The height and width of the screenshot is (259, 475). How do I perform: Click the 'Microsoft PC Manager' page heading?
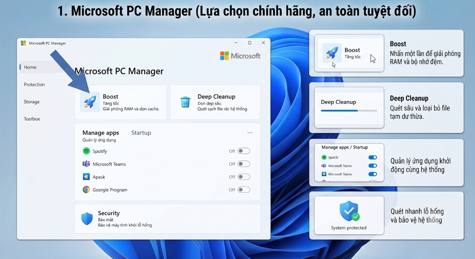[119, 71]
